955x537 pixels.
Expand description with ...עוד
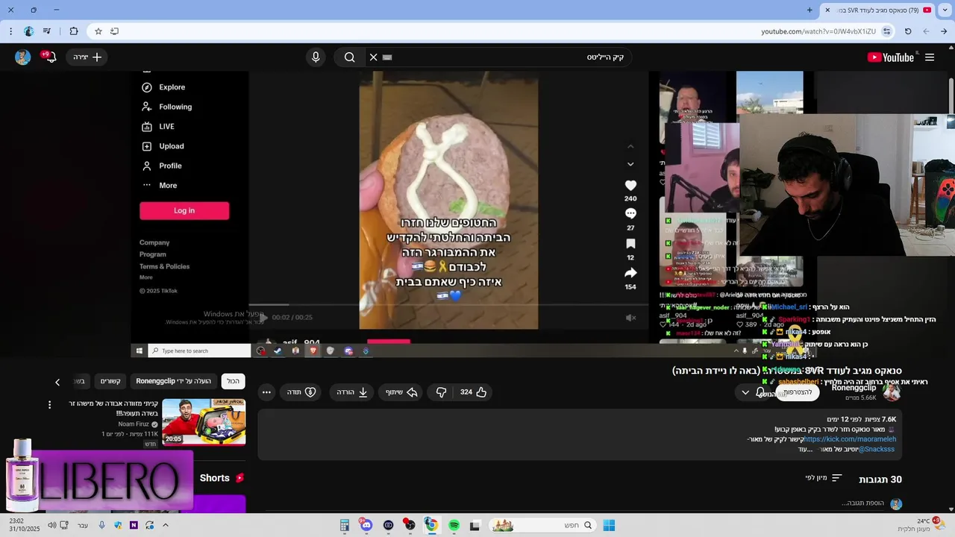pos(805,449)
